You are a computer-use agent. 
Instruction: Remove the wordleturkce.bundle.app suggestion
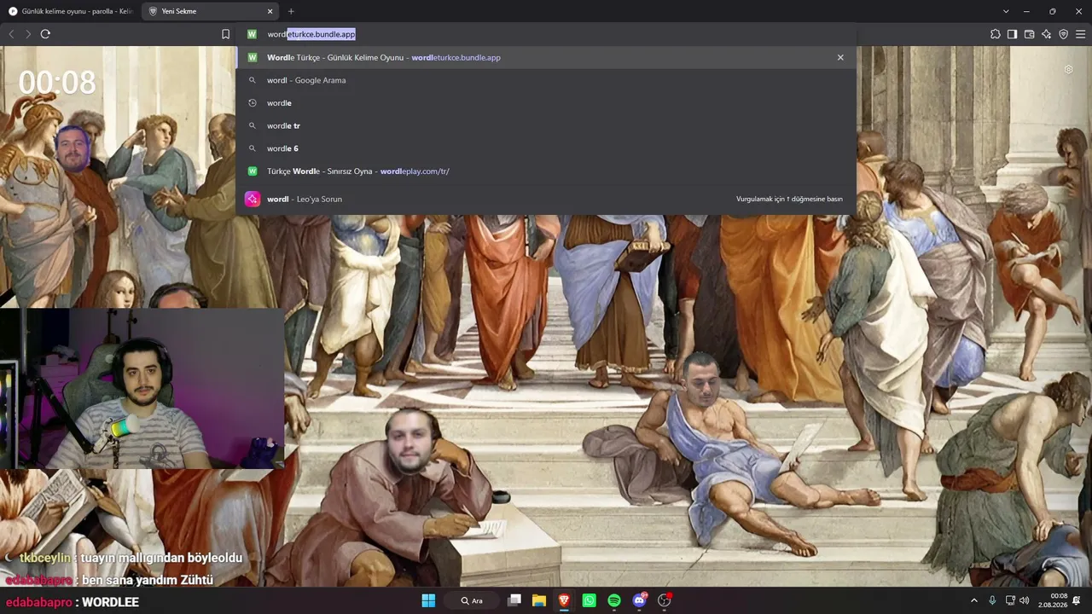point(840,57)
